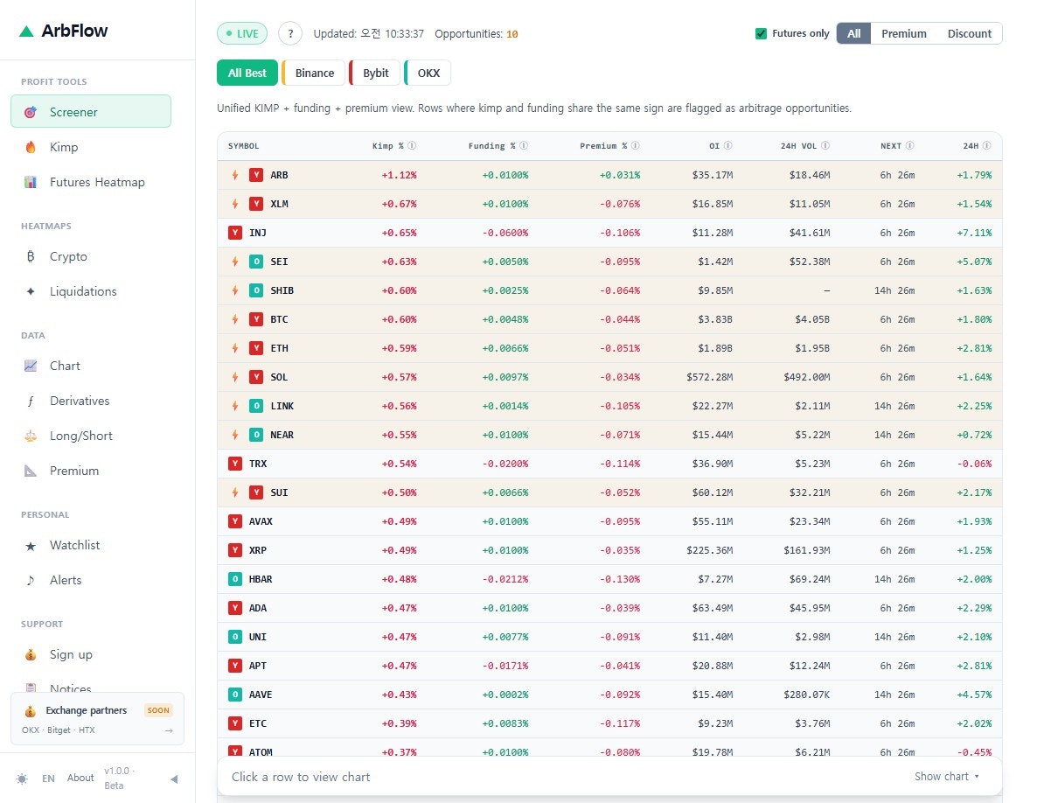Click the lightning bolt icon on ARB row
Image resolution: width=1037 pixels, height=803 pixels.
[235, 175]
